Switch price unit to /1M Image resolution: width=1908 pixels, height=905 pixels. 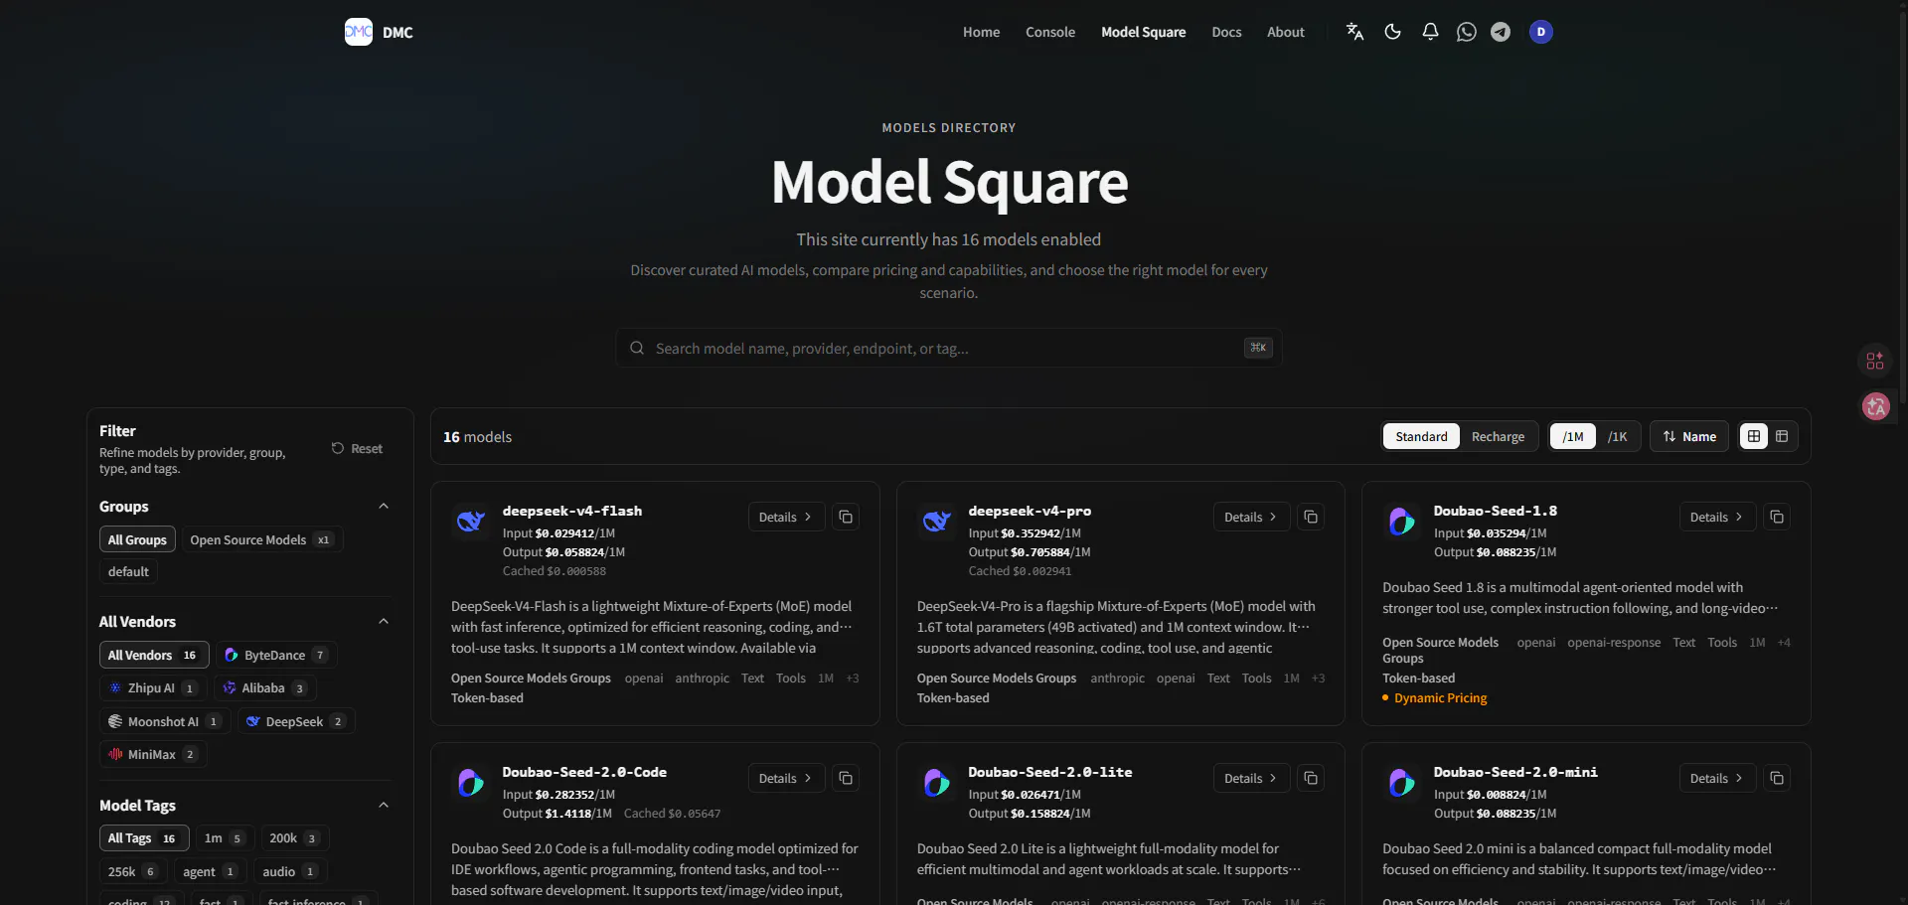[1573, 436]
